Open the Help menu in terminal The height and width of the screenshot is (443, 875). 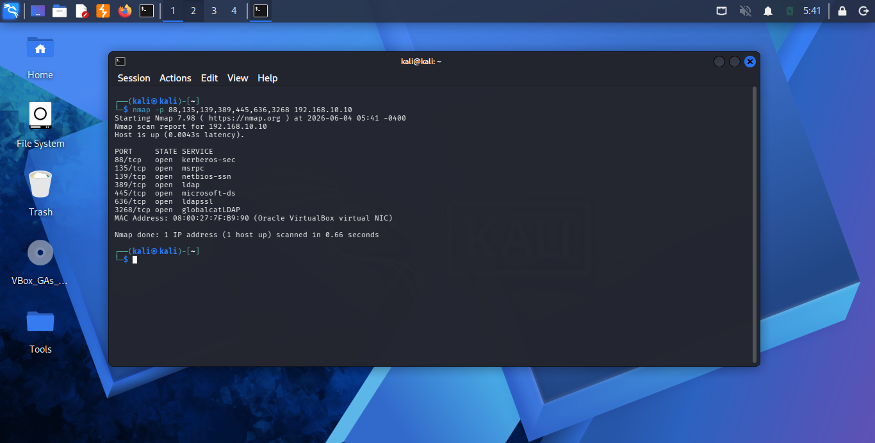click(x=268, y=78)
